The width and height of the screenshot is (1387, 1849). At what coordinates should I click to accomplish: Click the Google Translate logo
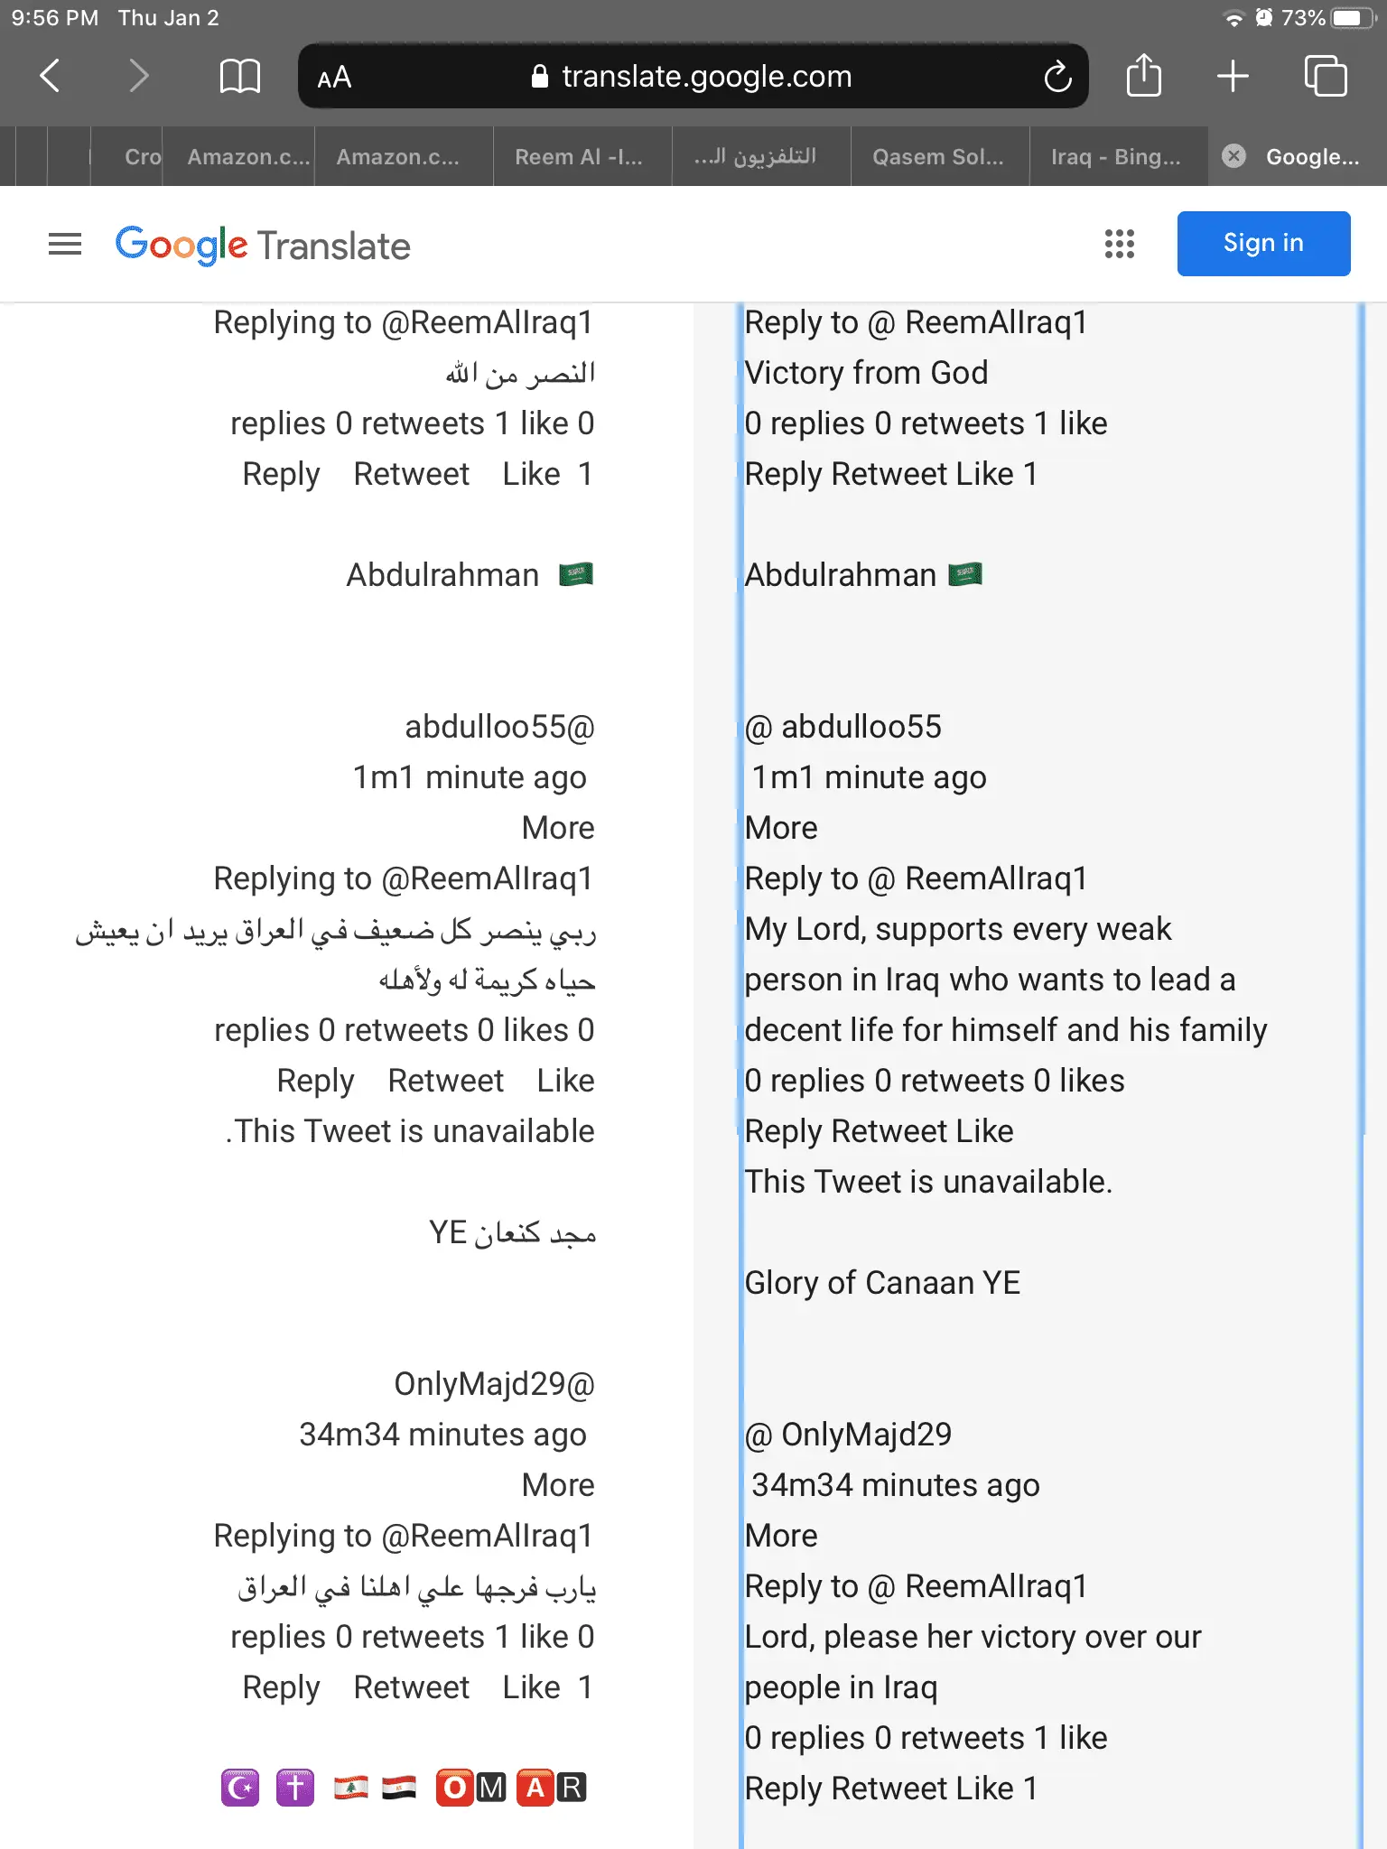[x=263, y=246]
